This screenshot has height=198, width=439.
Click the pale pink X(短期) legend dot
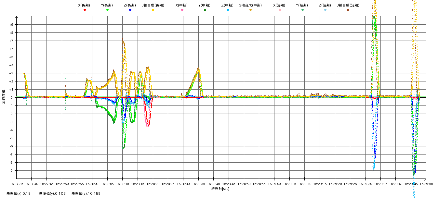(x=280, y=10)
